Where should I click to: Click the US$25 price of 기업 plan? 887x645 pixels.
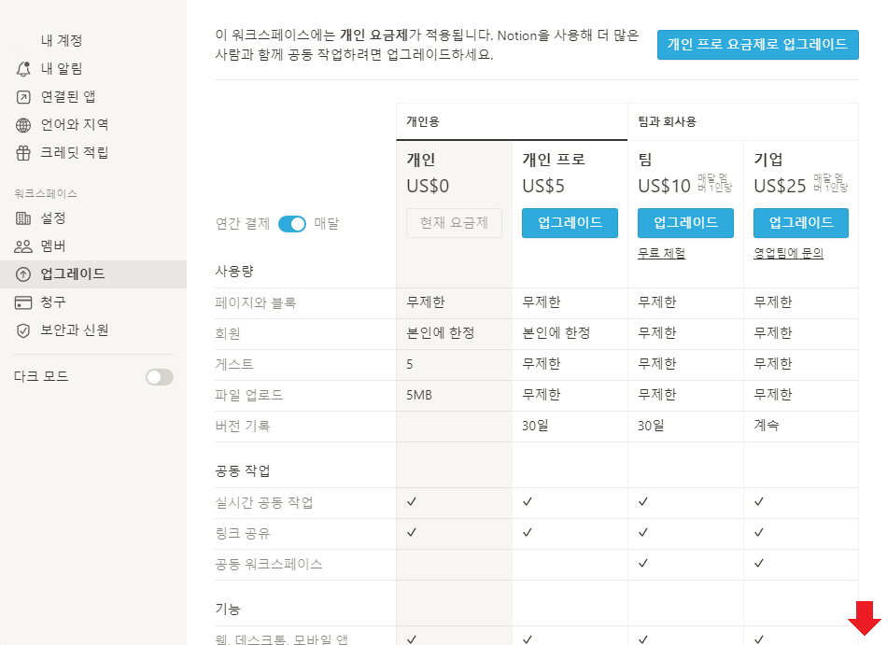[x=780, y=186]
